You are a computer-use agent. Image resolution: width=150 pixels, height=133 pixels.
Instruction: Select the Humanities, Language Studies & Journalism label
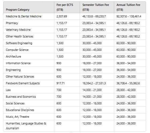point(26,126)
